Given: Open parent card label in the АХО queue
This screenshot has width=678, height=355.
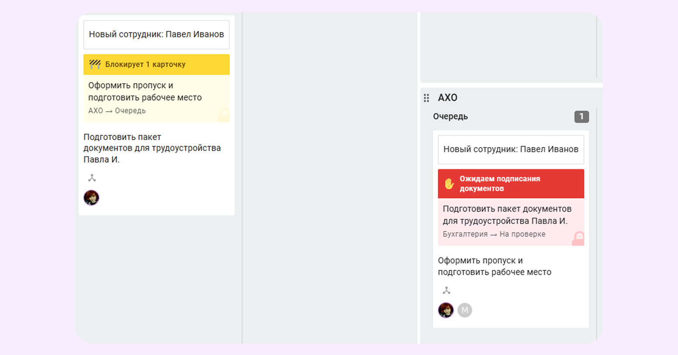Looking at the screenshot, I should tap(511, 149).
